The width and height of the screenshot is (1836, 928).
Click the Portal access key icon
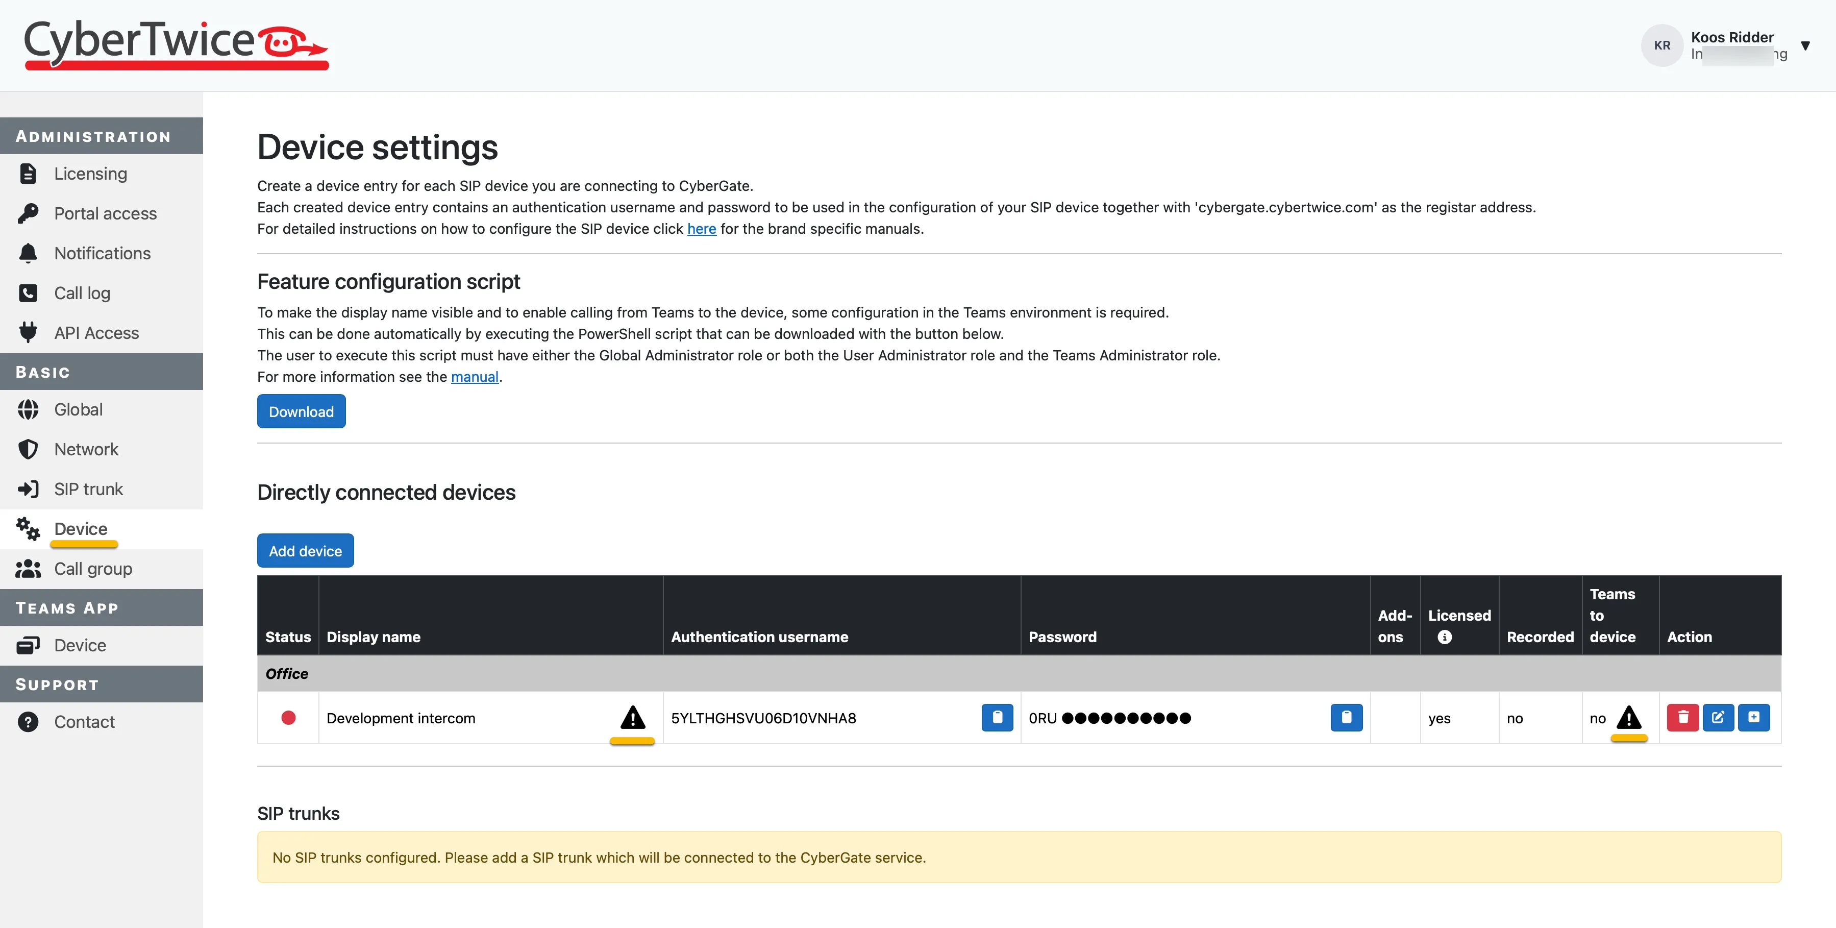(x=28, y=213)
